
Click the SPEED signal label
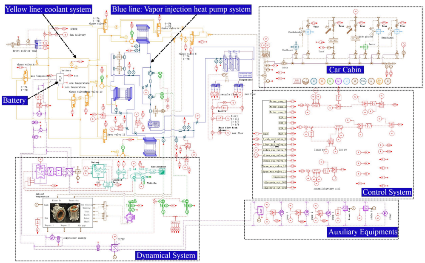[x=74, y=29]
